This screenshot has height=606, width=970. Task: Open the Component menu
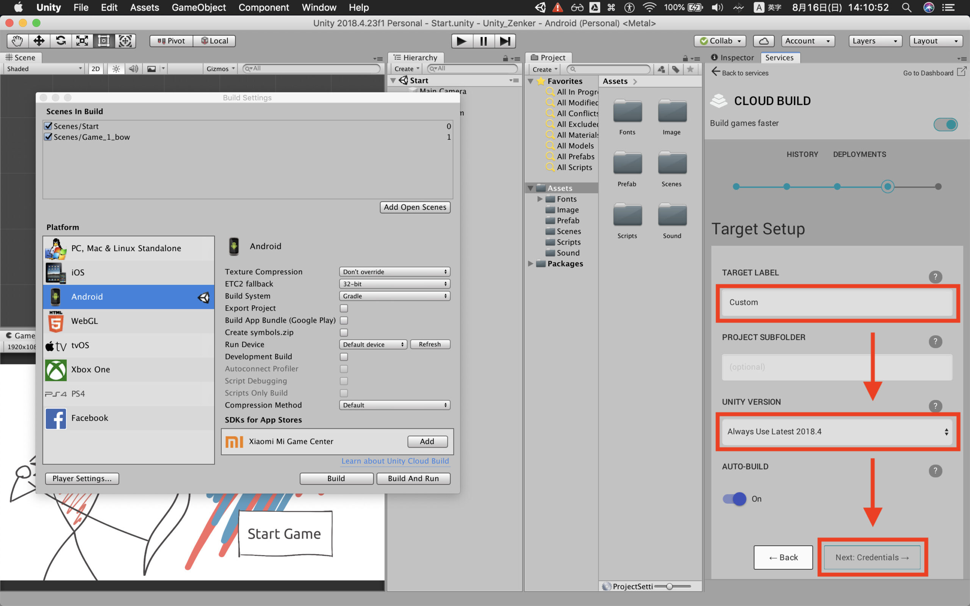(x=263, y=7)
